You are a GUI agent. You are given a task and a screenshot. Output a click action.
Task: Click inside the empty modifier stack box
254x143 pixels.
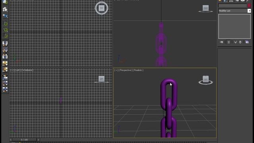[x=235, y=26]
